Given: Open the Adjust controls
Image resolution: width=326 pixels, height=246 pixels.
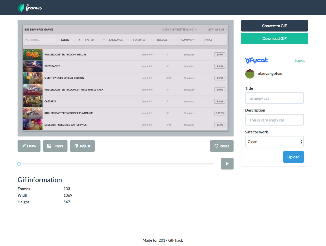Looking at the screenshot, I should (x=82, y=146).
